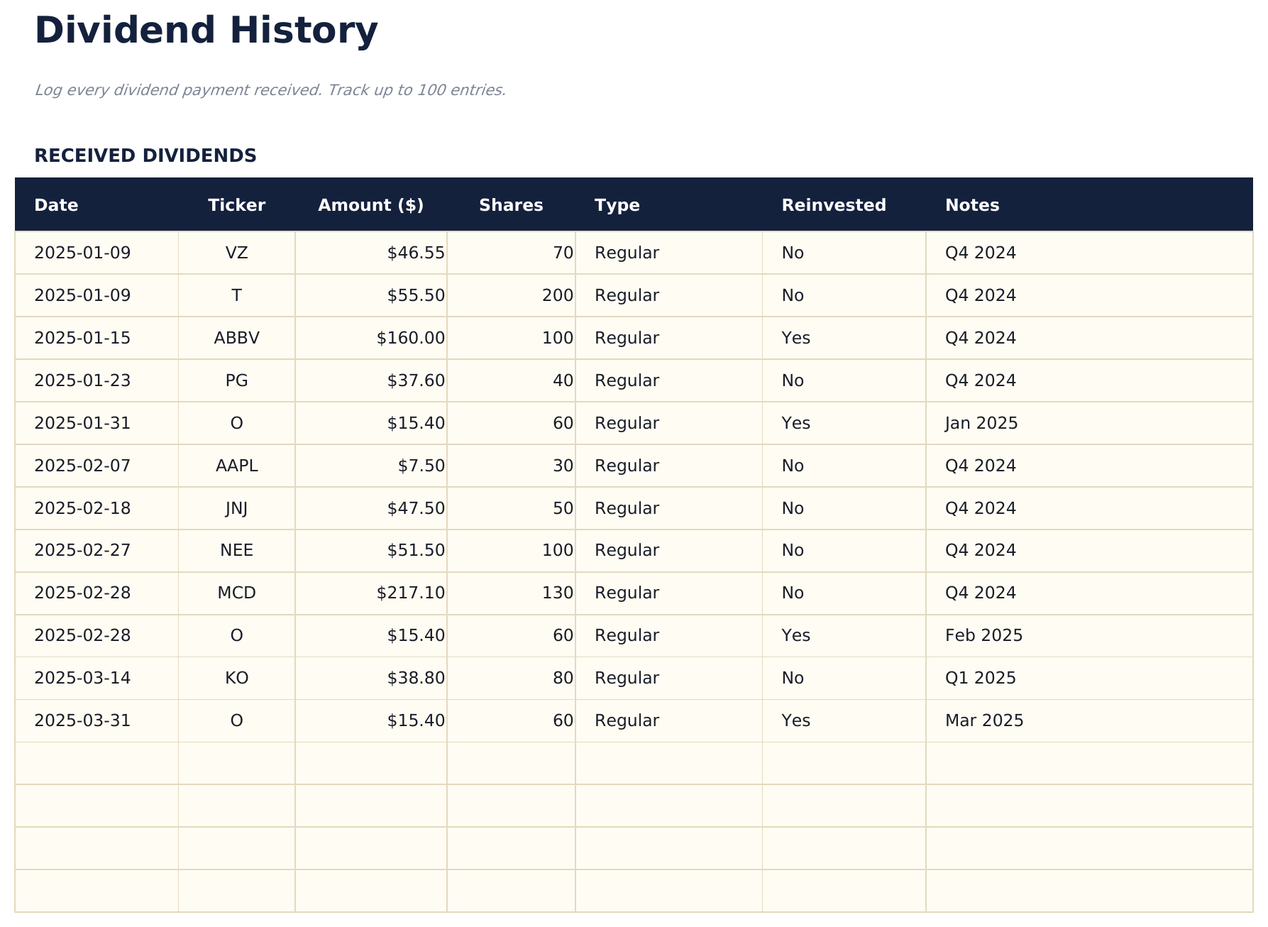The image size is (1268, 927).
Task: Click the Mar 2025 note cell
Action: 983,720
